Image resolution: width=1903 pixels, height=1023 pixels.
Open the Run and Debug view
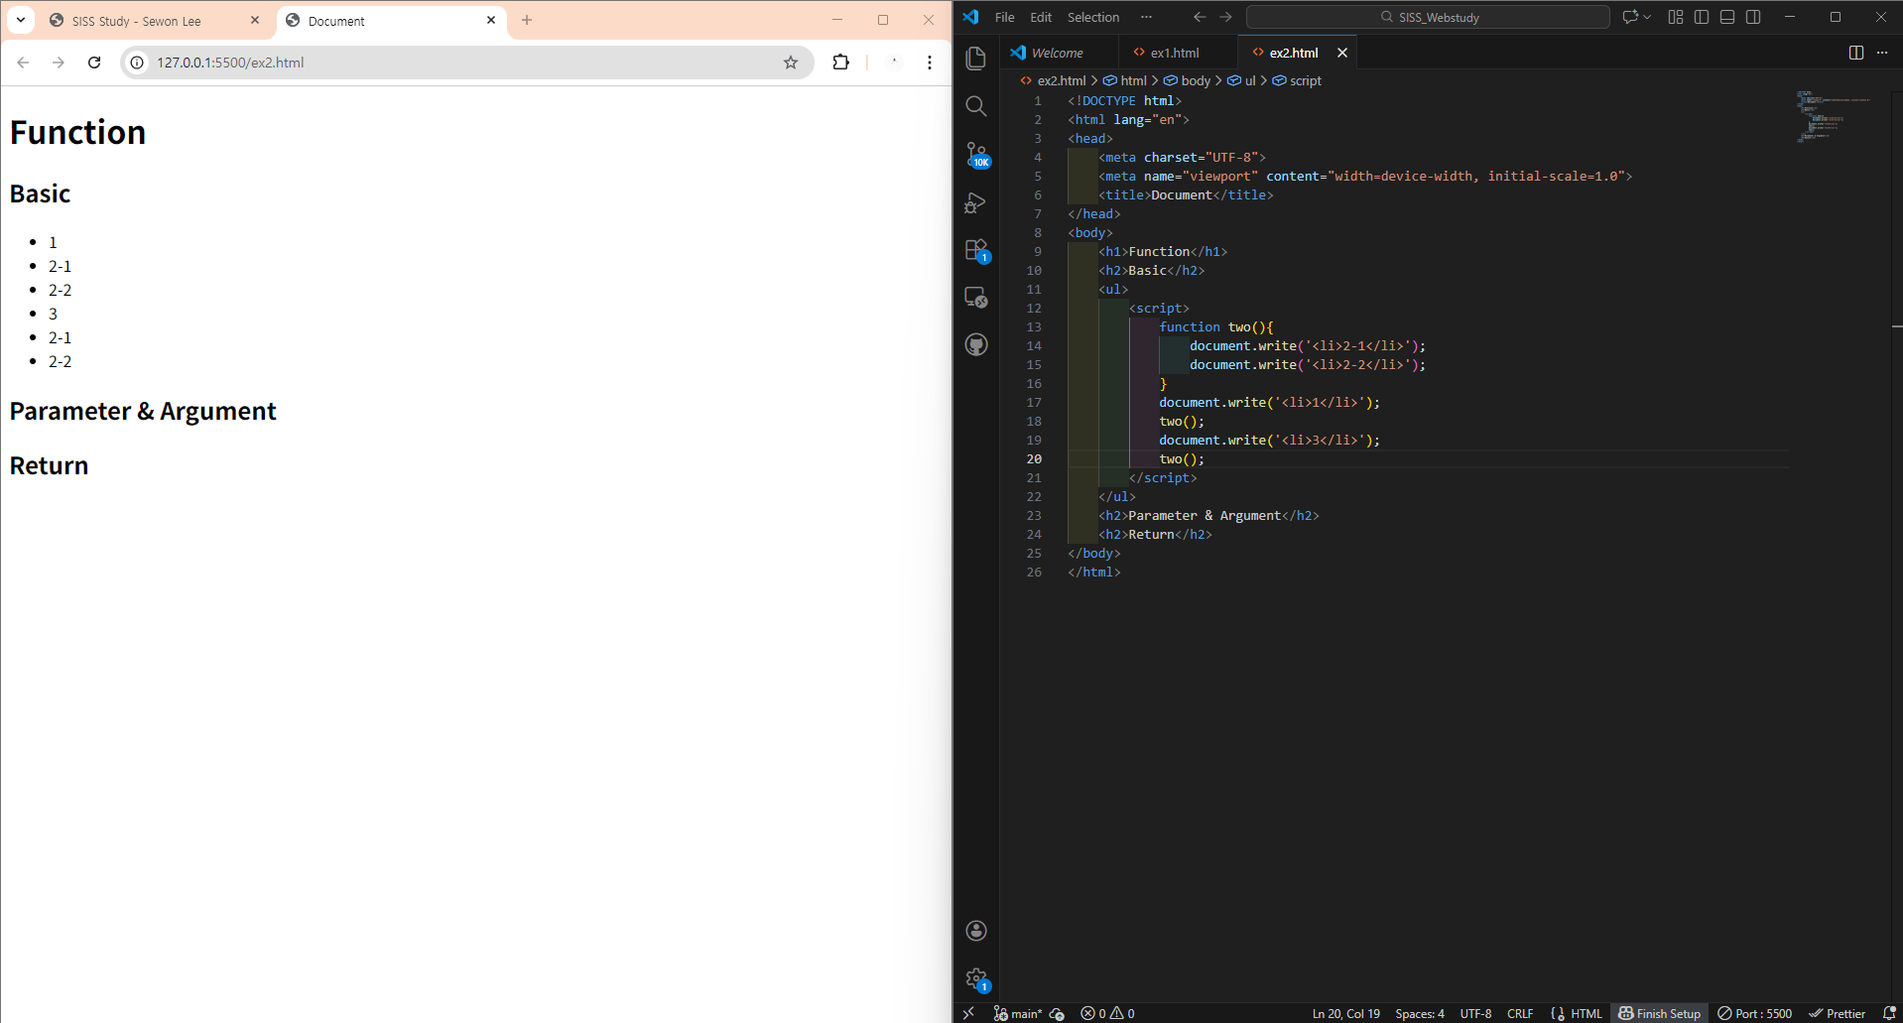(x=976, y=202)
